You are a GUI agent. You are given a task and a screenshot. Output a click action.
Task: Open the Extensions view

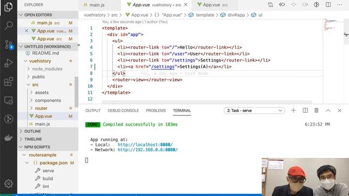point(9,82)
